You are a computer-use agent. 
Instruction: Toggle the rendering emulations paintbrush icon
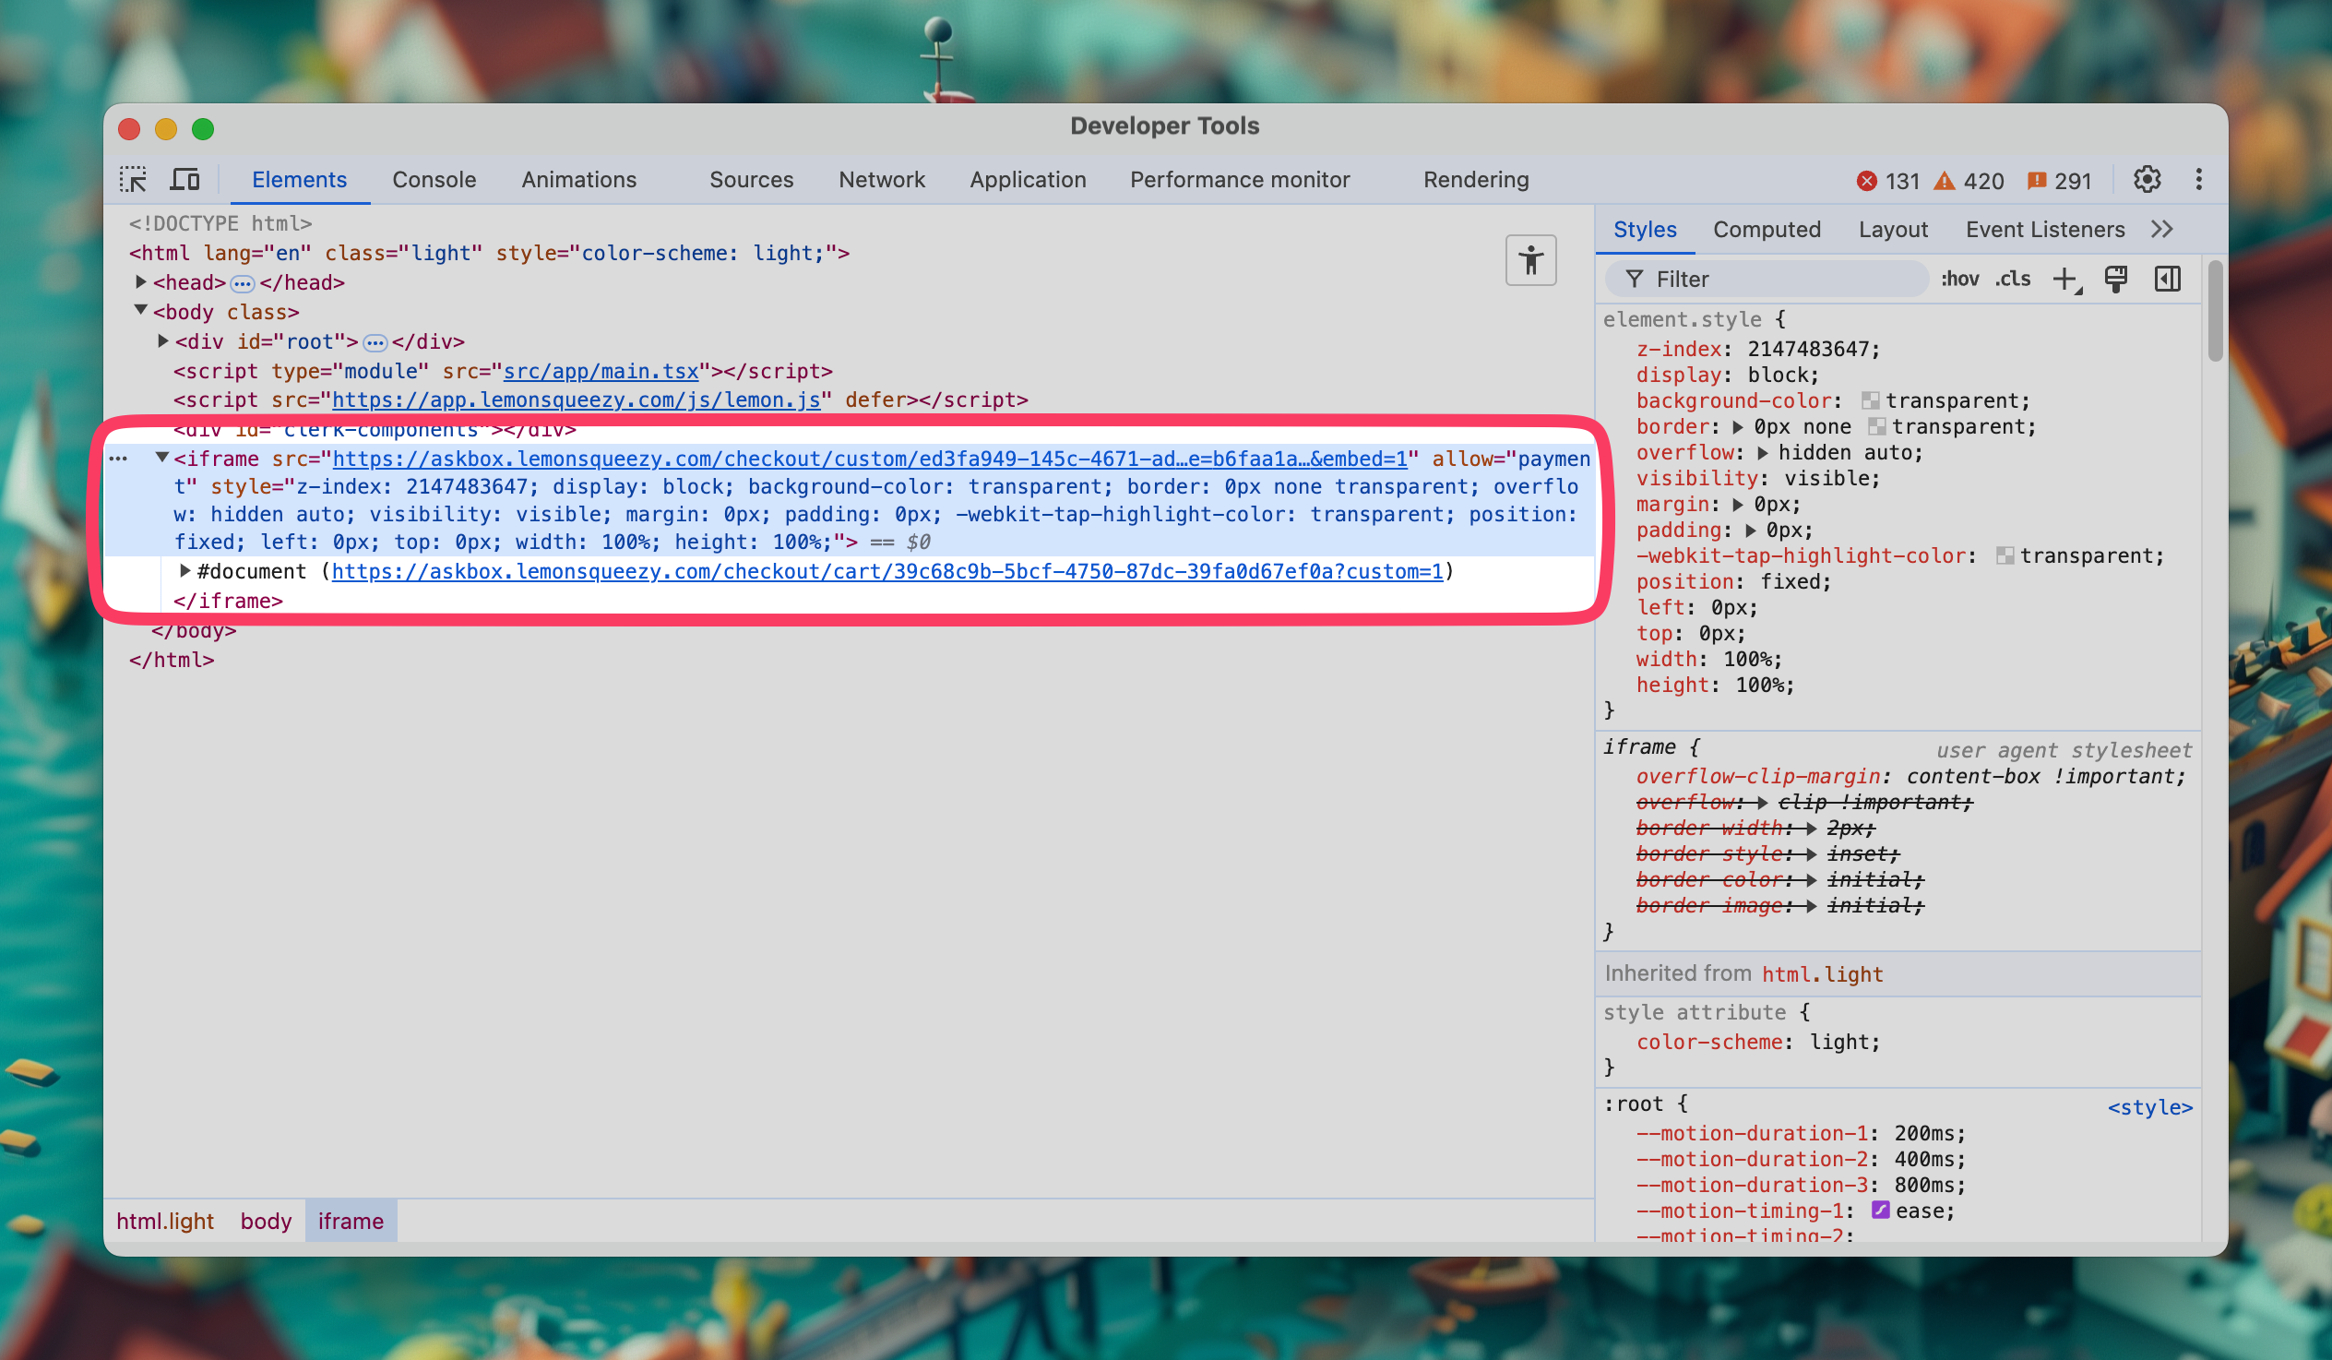(2115, 279)
